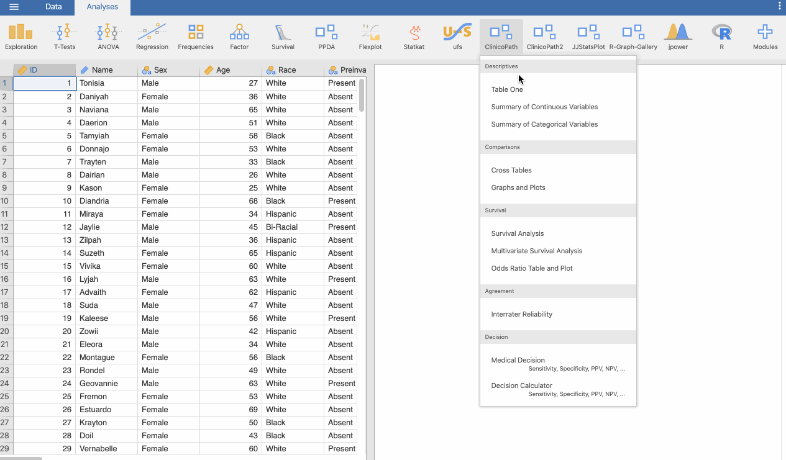Click the name cell 'Vernabelle'
The height and width of the screenshot is (460, 786).
click(x=106, y=448)
